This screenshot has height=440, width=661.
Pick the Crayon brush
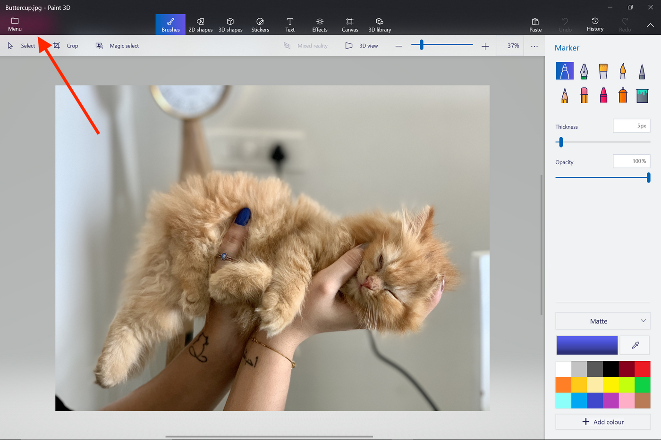pyautogui.click(x=603, y=95)
